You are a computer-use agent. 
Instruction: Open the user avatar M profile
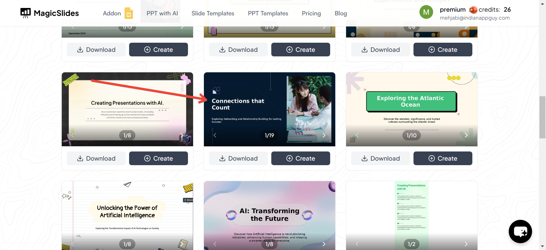(426, 12)
